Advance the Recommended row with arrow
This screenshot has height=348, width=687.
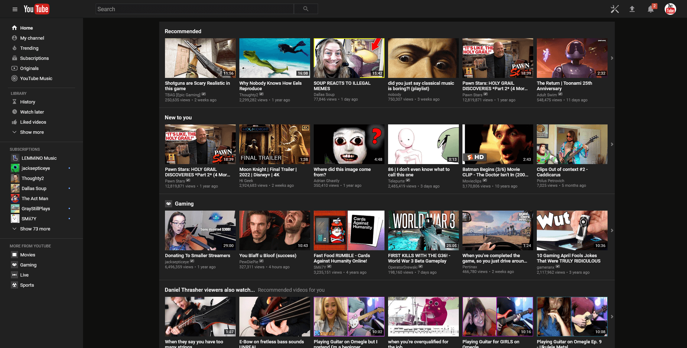point(612,58)
